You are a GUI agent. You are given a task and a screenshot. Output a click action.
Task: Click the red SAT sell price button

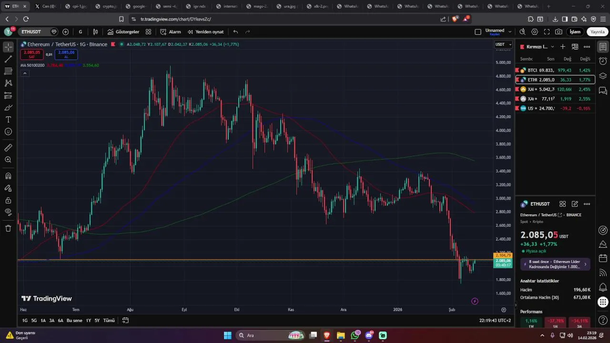click(x=31, y=54)
